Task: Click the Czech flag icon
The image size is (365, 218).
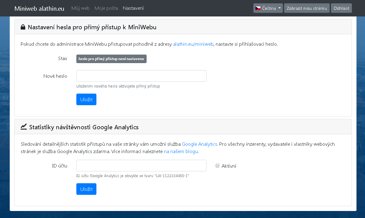Action: click(x=258, y=8)
